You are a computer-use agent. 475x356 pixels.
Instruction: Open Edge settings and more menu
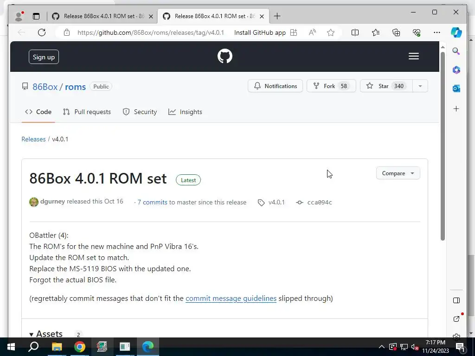tap(436, 32)
